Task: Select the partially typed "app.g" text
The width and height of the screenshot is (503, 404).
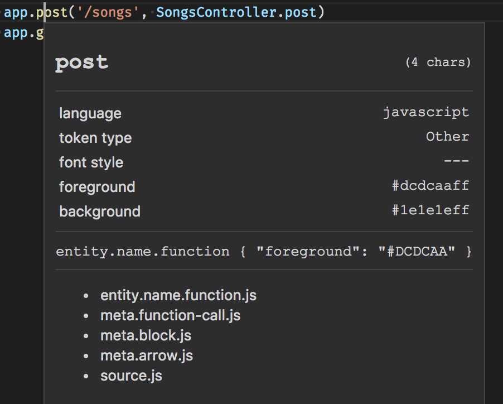Action: [x=23, y=32]
